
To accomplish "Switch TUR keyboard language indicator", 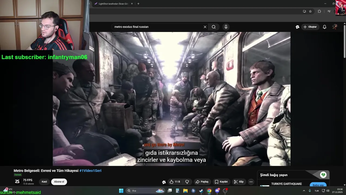I will (317, 191).
